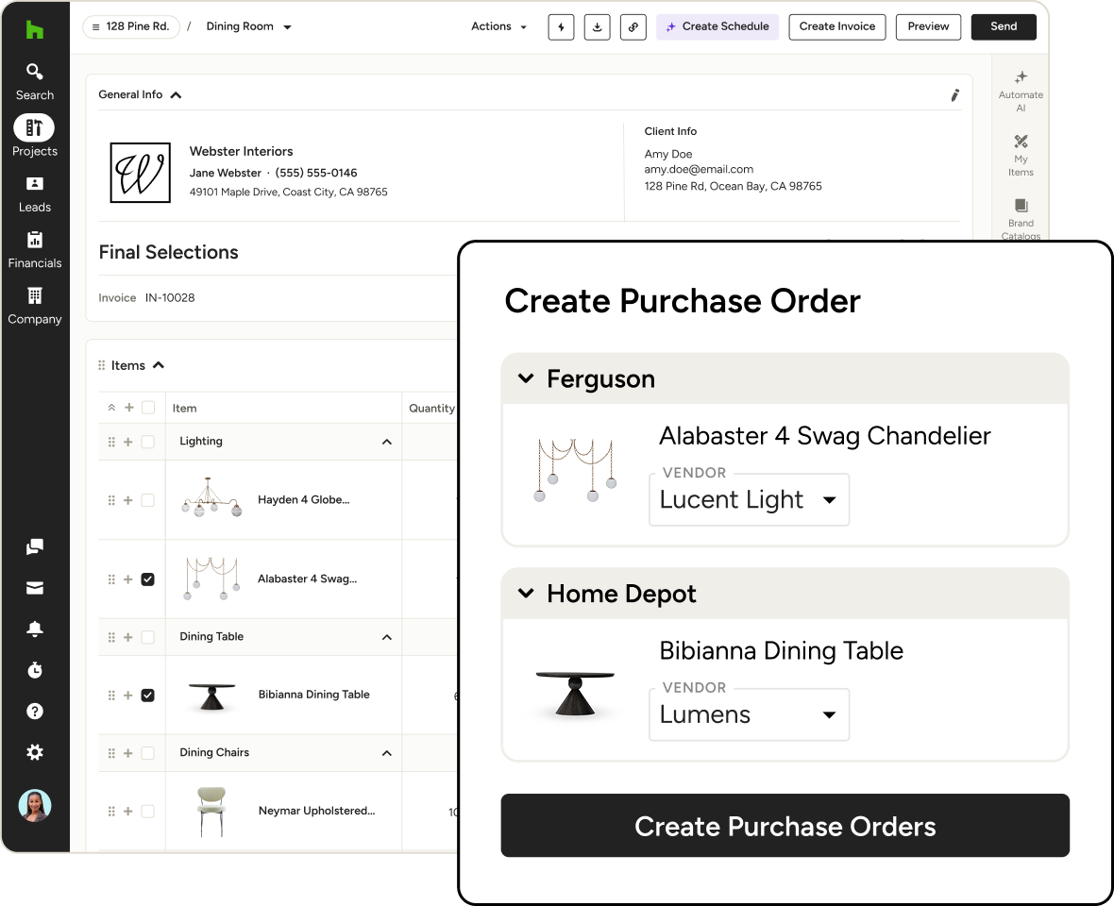Viewport: 1114px width, 906px height.
Task: Click the download icon button
Action: point(597,27)
